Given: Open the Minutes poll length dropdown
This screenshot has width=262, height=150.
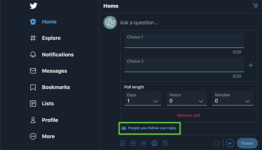Looking at the screenshot, I should [x=233, y=98].
